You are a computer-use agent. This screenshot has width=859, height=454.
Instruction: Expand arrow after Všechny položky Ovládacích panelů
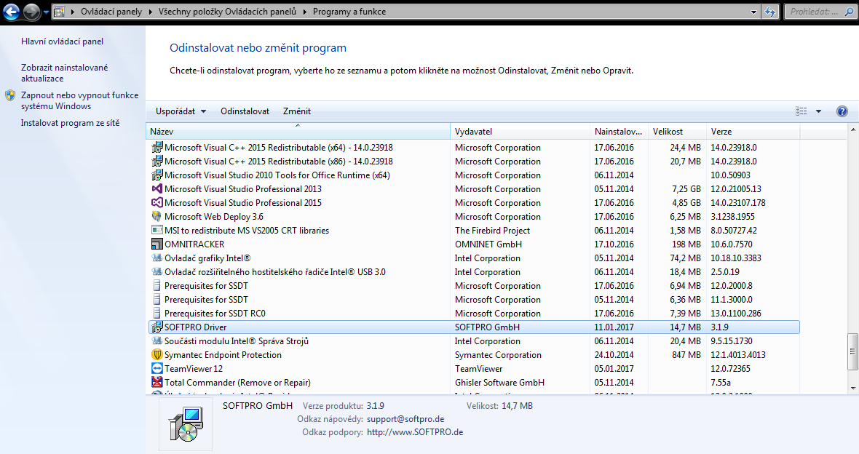point(304,12)
